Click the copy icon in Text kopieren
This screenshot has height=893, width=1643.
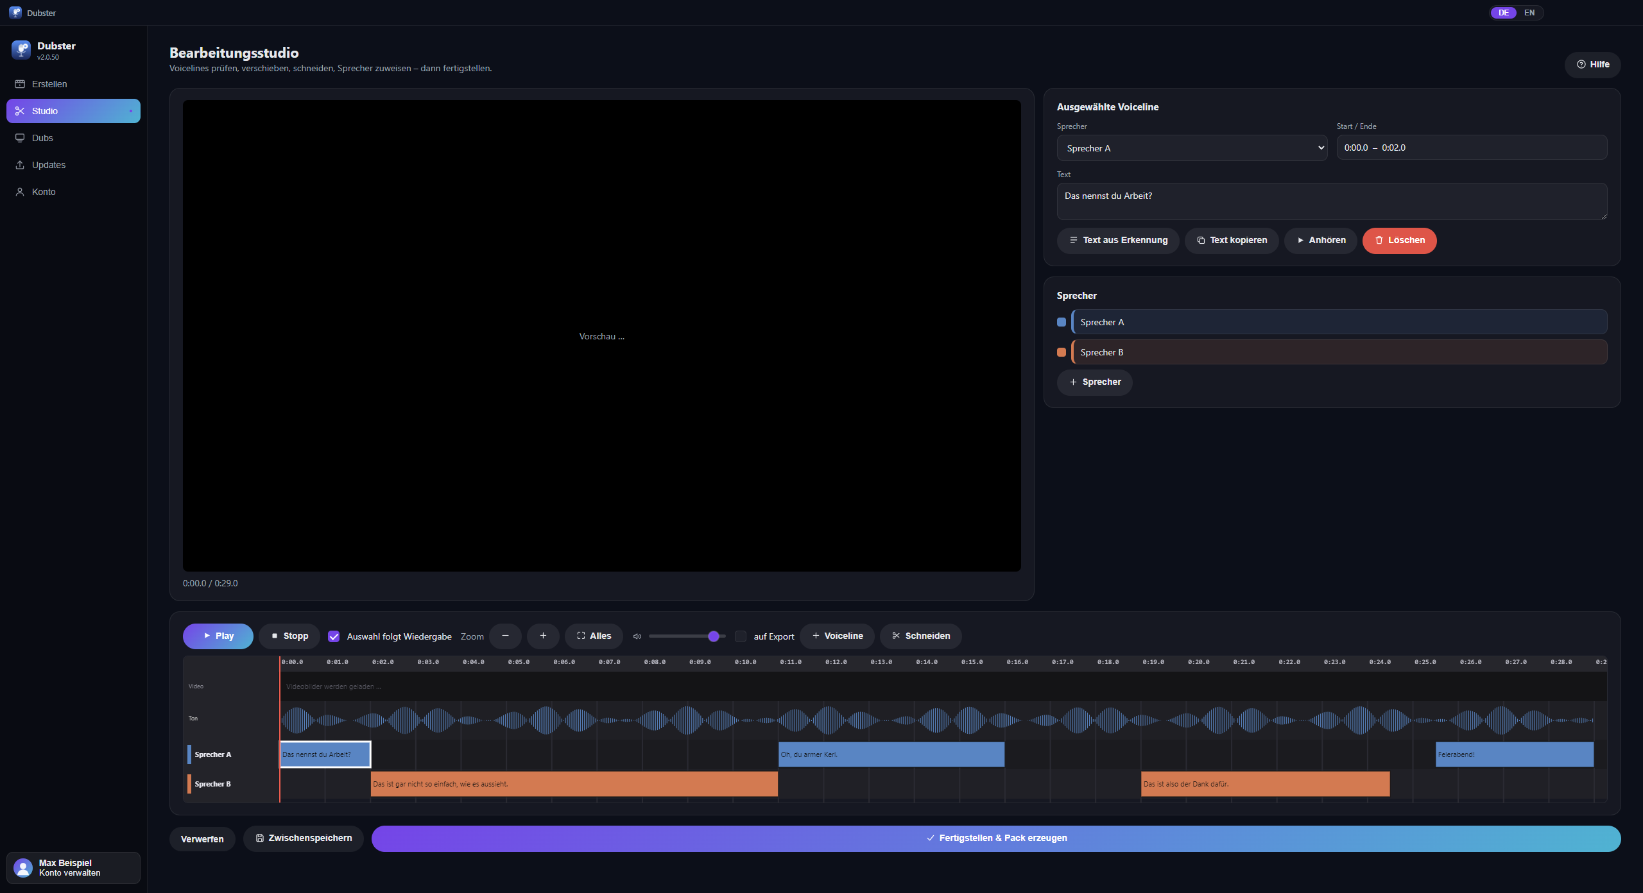click(x=1201, y=241)
